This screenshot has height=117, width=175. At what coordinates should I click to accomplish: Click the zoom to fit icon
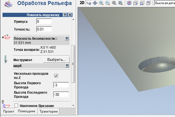point(120,3)
